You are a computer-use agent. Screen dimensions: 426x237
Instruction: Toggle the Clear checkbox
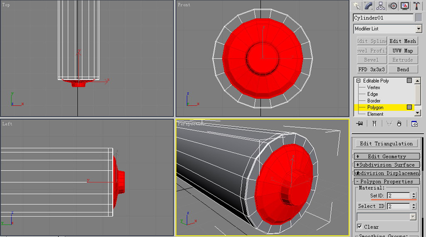click(x=359, y=226)
